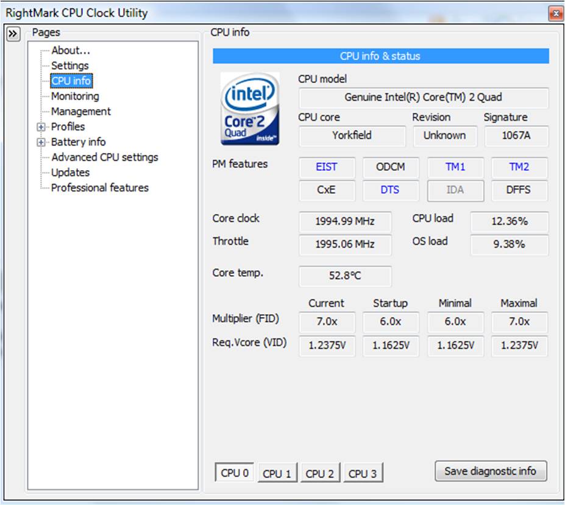Click the TM1 feature box
This screenshot has height=505, width=565.
point(455,167)
